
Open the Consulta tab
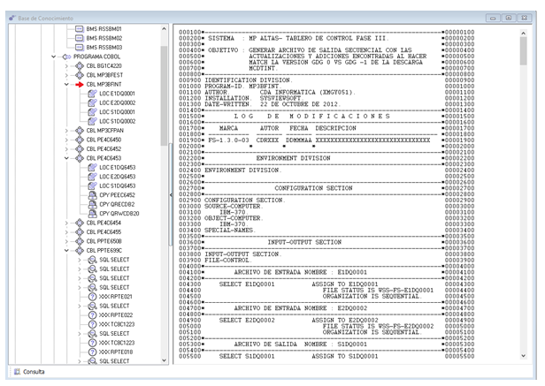coord(34,372)
